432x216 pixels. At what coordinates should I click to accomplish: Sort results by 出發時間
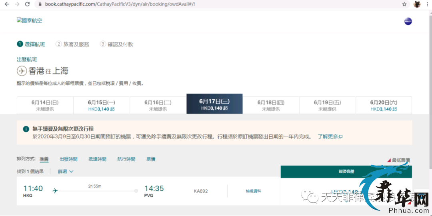pos(69,159)
